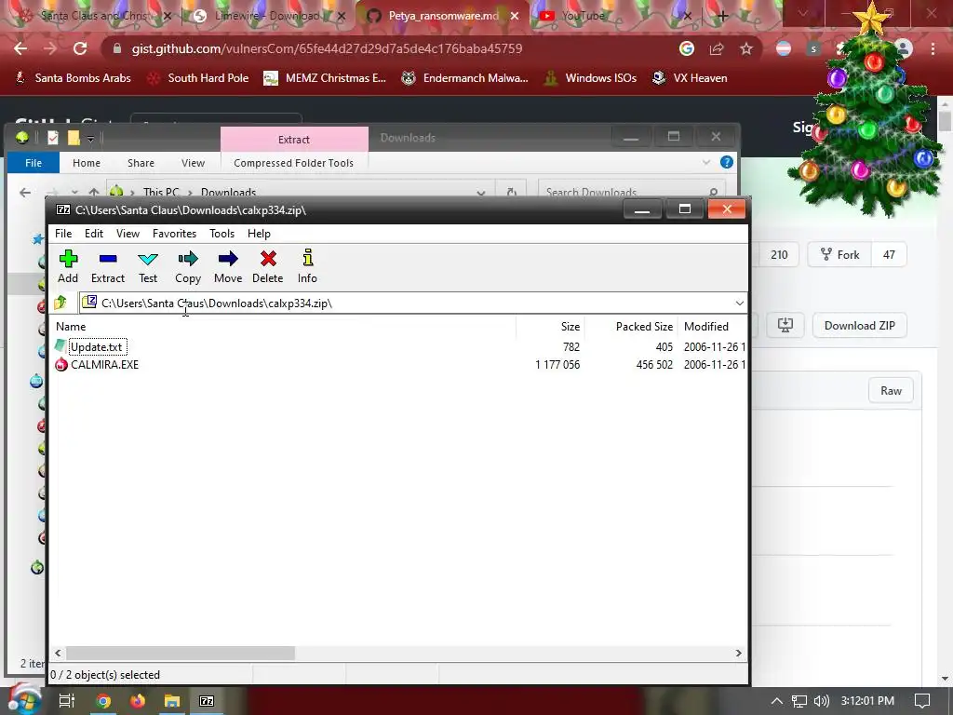Reload the page in Chrome
Image resolution: width=953 pixels, height=715 pixels.
click(x=80, y=48)
